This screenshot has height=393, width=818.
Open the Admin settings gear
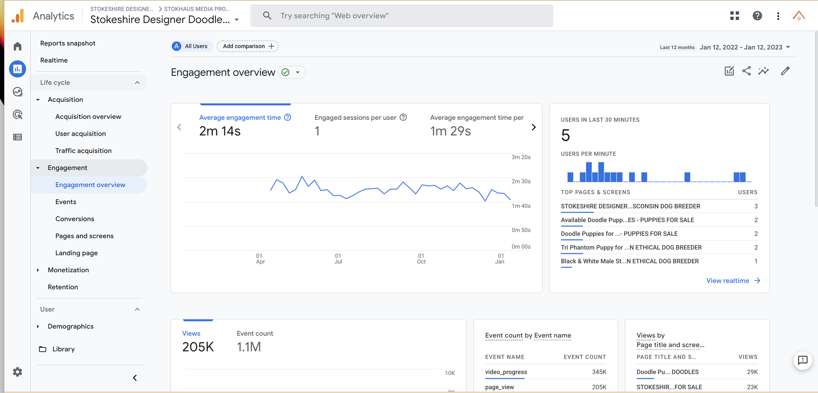18,372
